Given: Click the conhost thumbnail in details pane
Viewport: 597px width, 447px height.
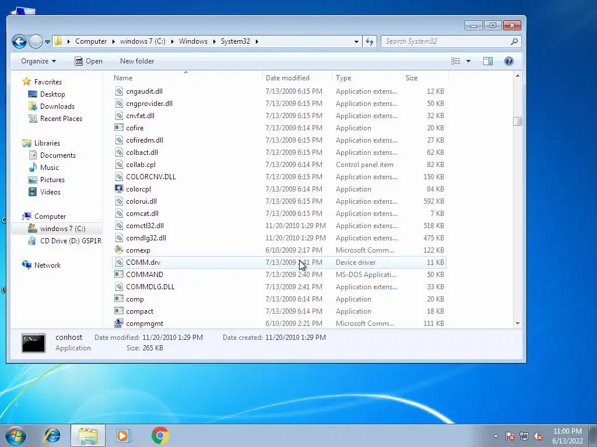Looking at the screenshot, I should click(x=33, y=343).
